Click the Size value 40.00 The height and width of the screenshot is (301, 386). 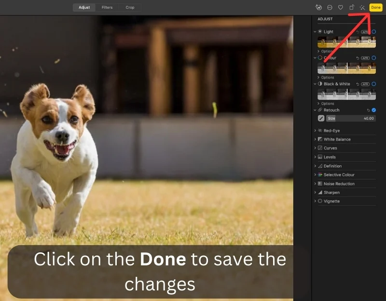[369, 118]
